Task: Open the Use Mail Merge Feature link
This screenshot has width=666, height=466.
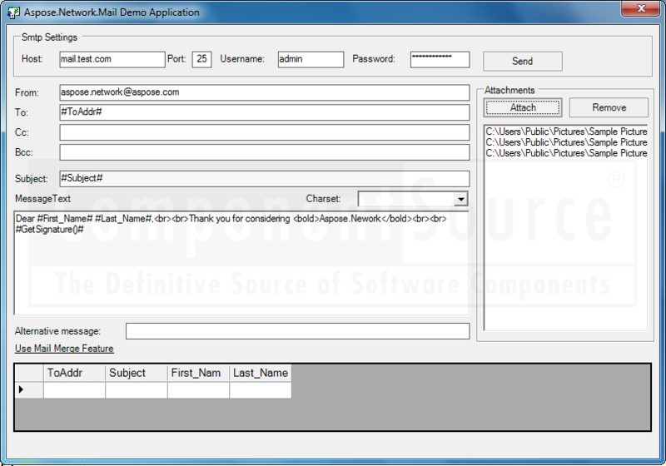Action: tap(64, 349)
